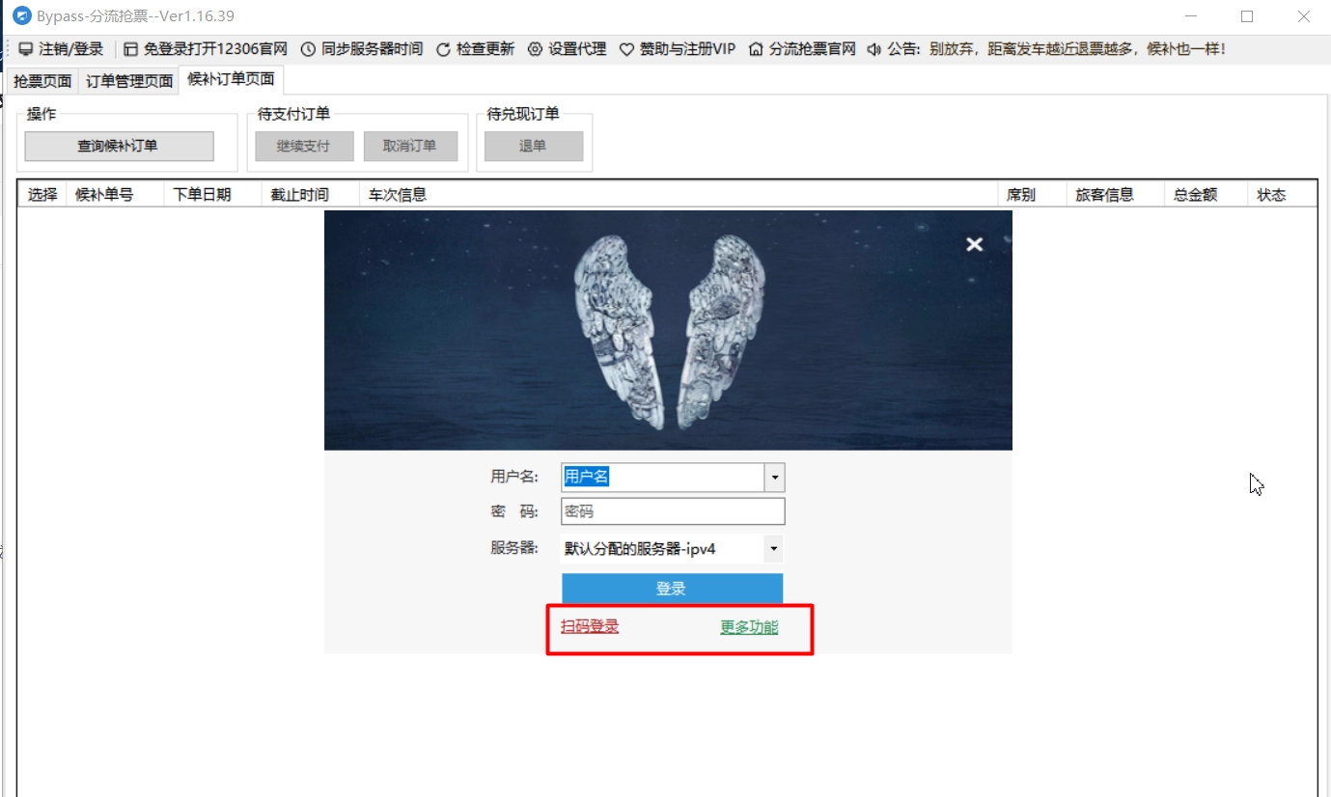1331x797 pixels.
Task: Focus the 用户名 text field
Action: (663, 477)
